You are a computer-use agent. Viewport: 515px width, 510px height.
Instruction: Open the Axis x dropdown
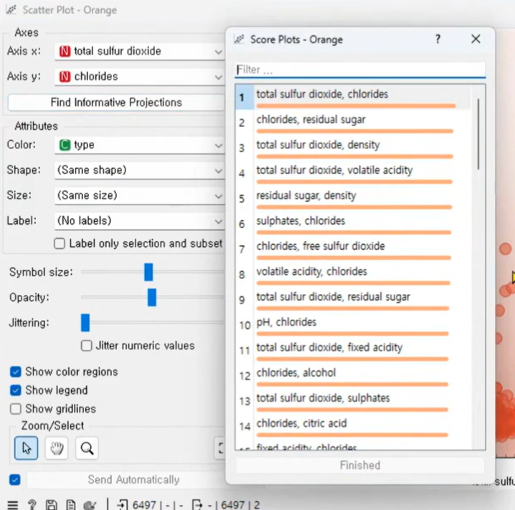point(139,52)
